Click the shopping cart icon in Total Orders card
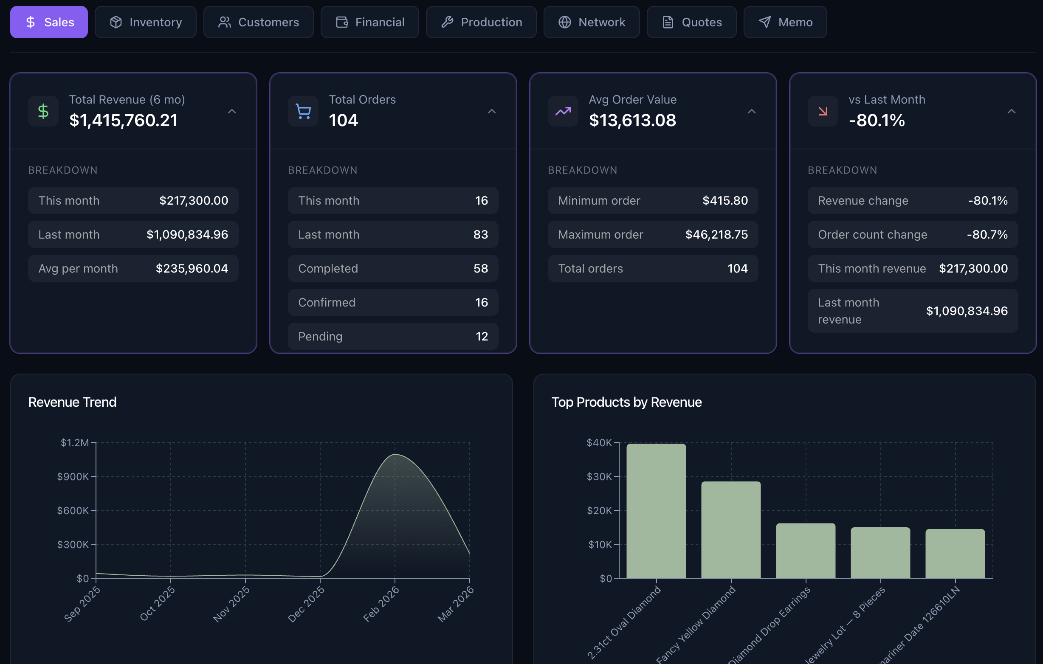 [x=303, y=111]
